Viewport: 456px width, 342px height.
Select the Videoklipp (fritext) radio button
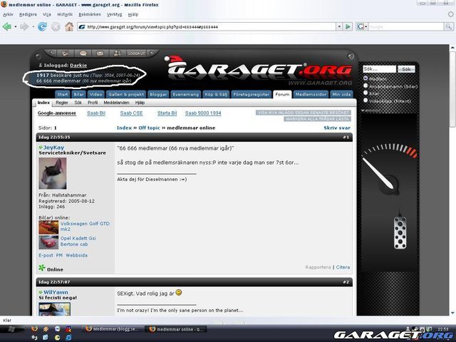pyautogui.click(x=366, y=100)
